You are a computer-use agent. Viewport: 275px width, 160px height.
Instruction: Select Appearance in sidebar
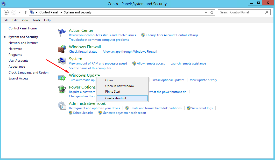17,67
